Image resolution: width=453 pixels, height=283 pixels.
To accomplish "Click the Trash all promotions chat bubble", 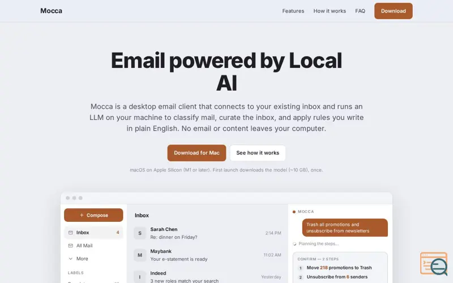I will (345, 228).
